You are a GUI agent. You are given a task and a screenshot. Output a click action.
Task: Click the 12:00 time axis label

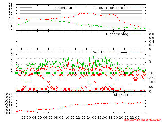pyautogui.click(x=81, y=117)
